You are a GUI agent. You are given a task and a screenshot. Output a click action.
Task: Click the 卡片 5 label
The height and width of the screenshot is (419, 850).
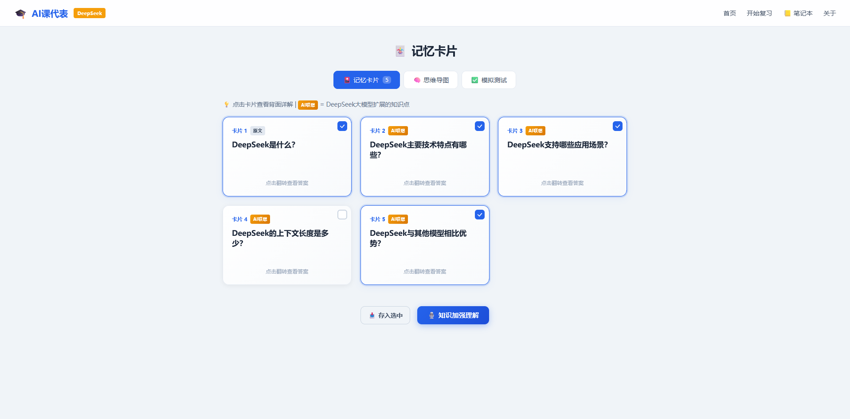point(377,219)
